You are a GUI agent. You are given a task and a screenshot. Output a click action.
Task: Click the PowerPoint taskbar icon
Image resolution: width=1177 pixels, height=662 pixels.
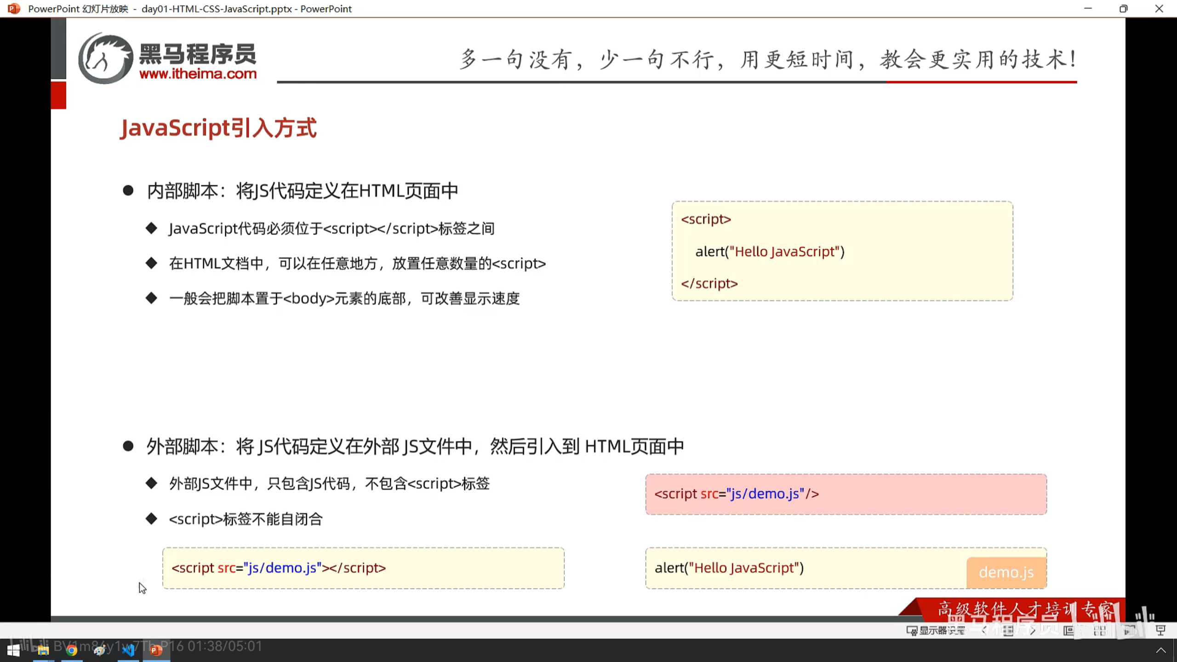[156, 650]
